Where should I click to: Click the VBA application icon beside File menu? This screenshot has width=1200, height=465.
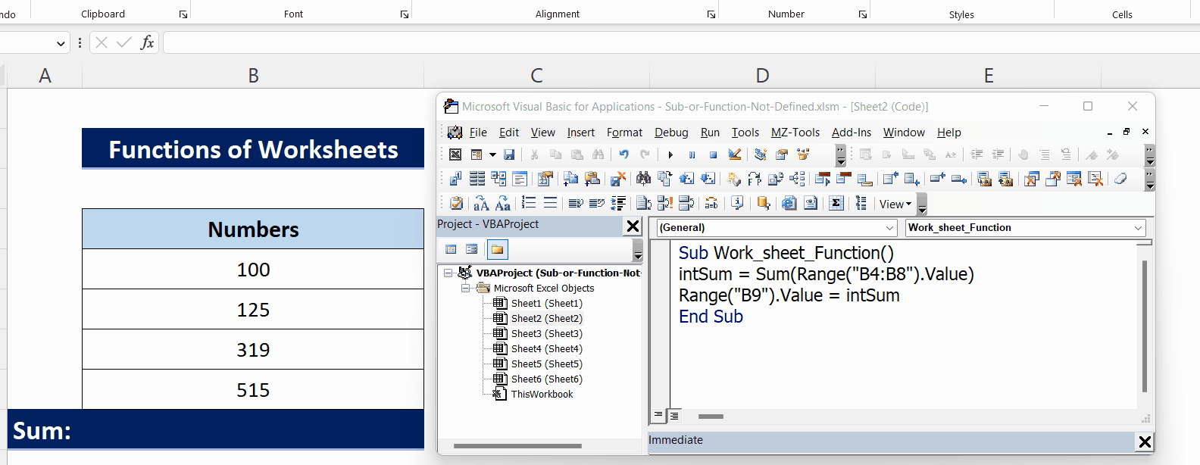click(x=455, y=133)
